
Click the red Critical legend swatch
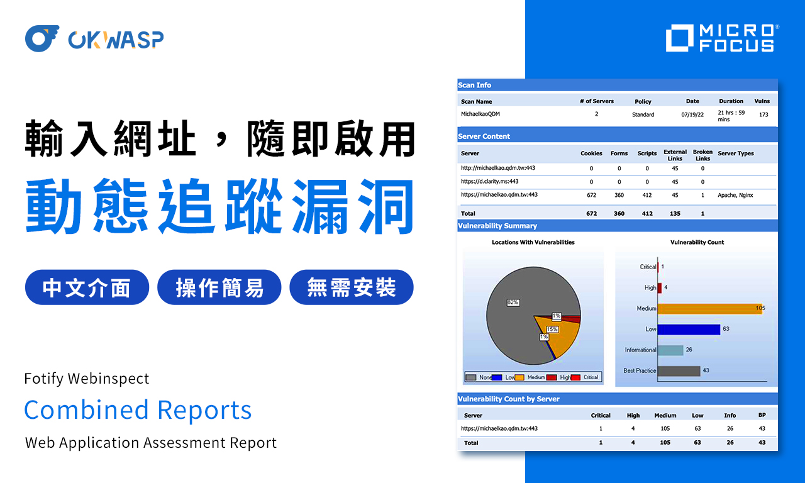[575, 377]
